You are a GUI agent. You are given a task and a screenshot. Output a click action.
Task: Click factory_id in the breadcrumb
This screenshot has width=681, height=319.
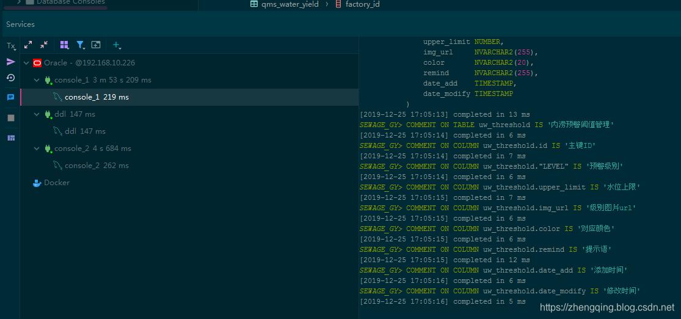363,4
